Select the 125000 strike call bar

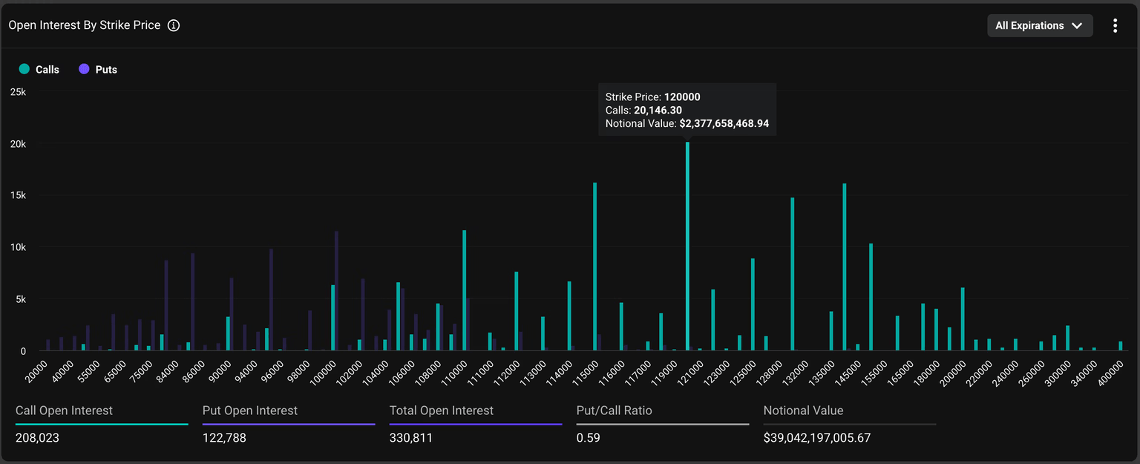click(x=753, y=304)
